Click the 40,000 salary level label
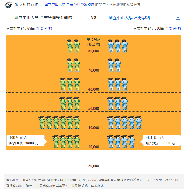The width and height of the screenshot is (188, 189). (x=94, y=128)
